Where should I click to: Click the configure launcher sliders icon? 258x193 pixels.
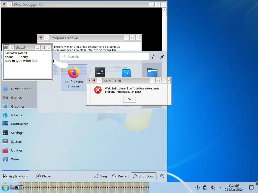pos(153,57)
